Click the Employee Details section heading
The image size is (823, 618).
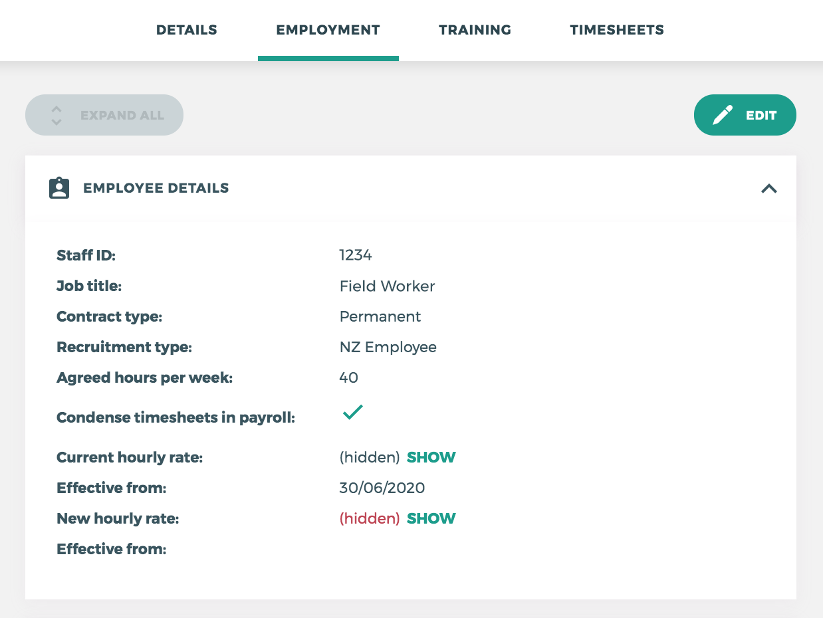tap(156, 188)
